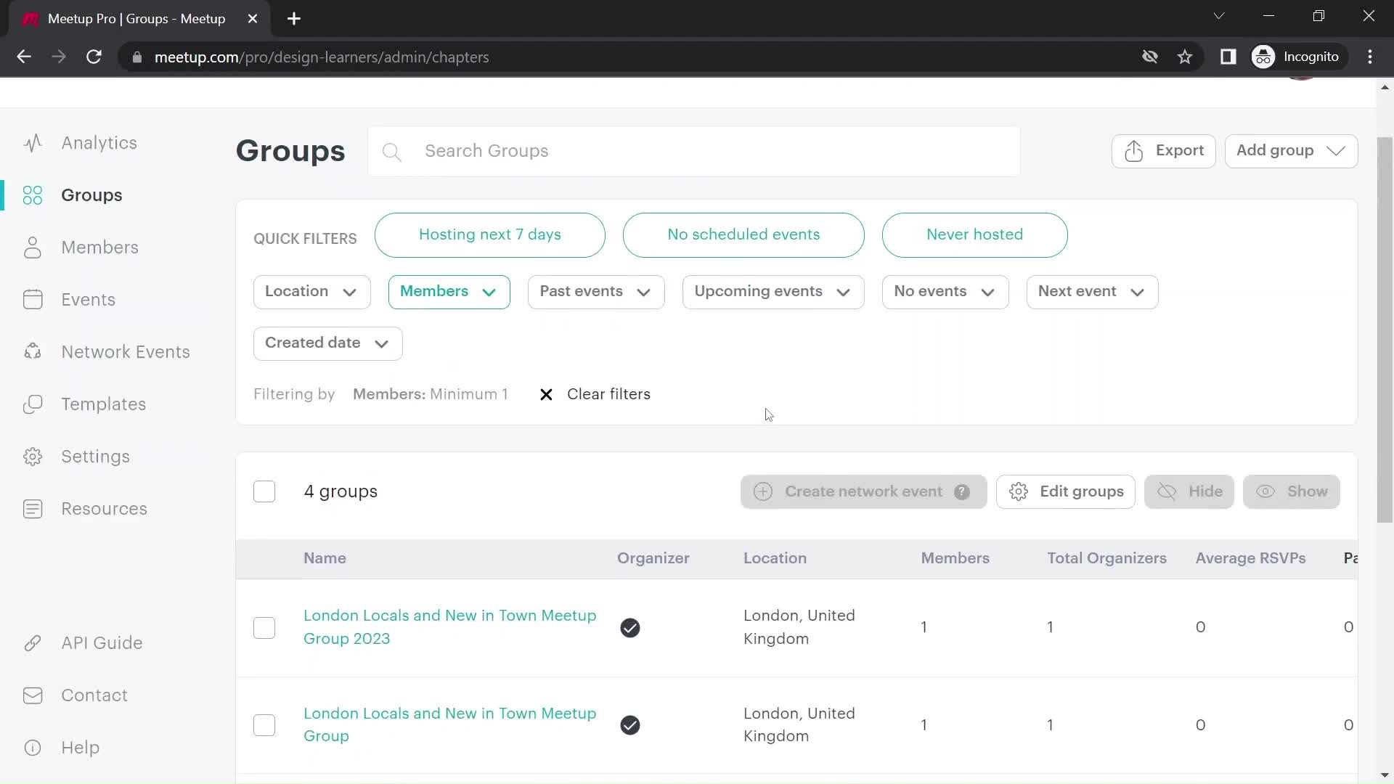Expand the No events filter dropdown
This screenshot has height=784, width=1394.
pos(945,292)
